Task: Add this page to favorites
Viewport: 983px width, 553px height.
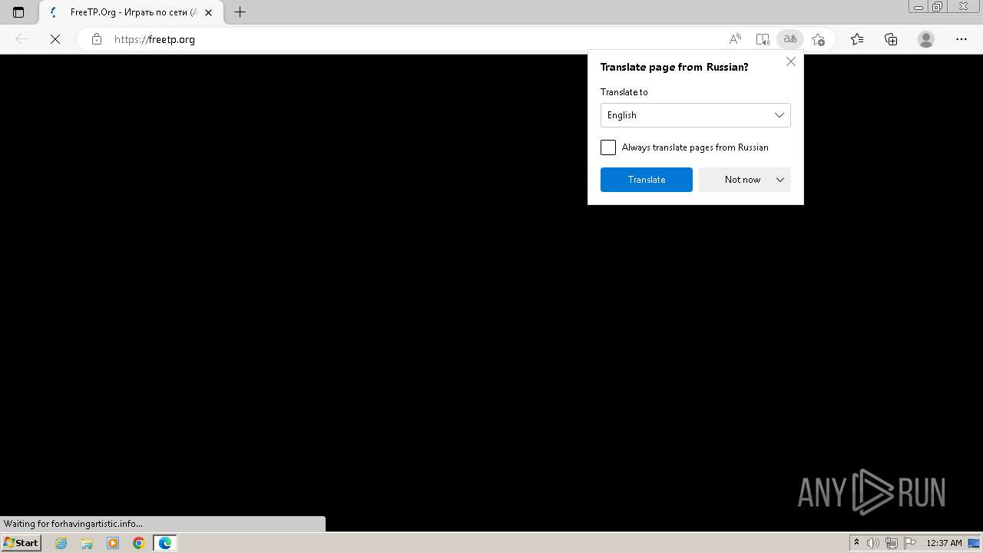Action: click(x=818, y=39)
